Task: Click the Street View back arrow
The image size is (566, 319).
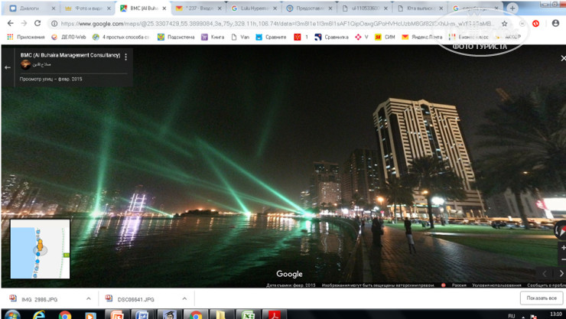Action: [x=8, y=67]
